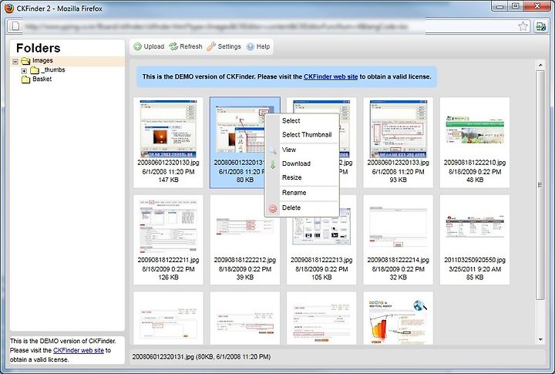Screen dimensions: 555x374
Task: Click the '126 KB' size text
Action: [x=168, y=278]
